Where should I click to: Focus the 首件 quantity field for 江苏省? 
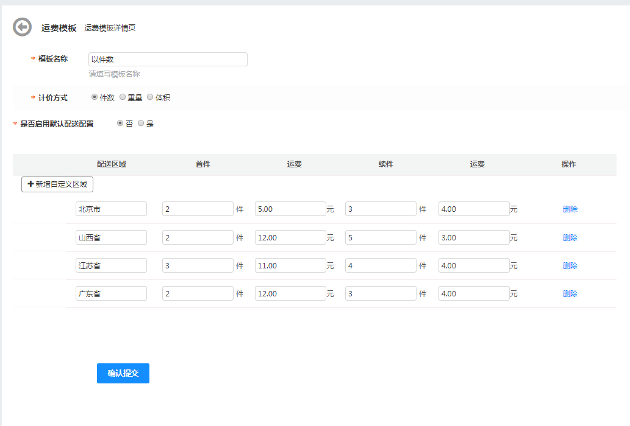click(198, 265)
